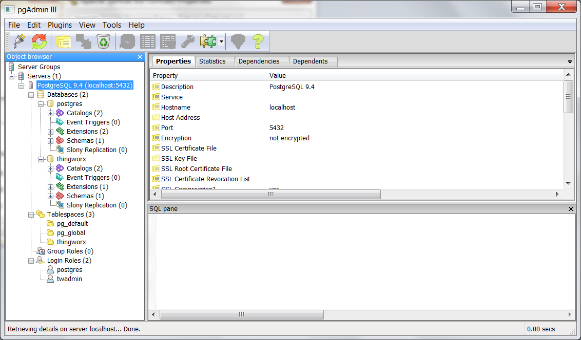Open the Tools menu
The image size is (581, 340).
(x=112, y=25)
